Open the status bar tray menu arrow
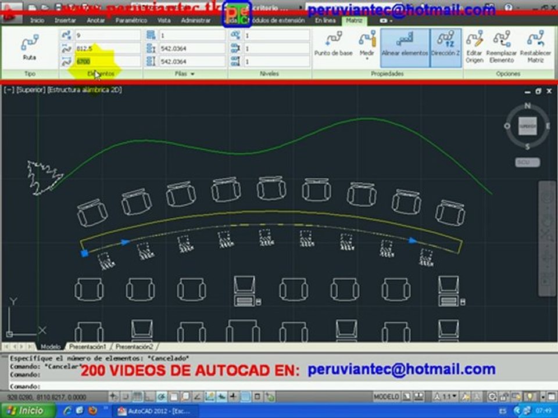 [543, 397]
